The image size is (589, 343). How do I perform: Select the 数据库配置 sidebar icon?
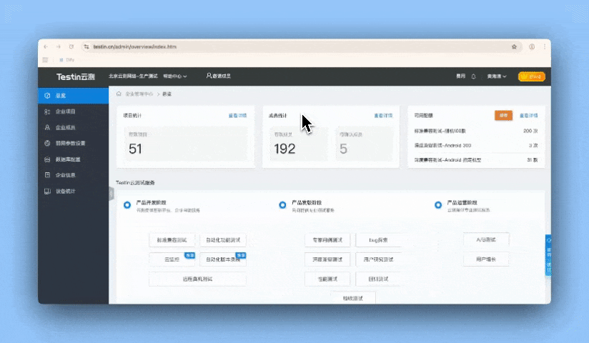[x=47, y=159]
